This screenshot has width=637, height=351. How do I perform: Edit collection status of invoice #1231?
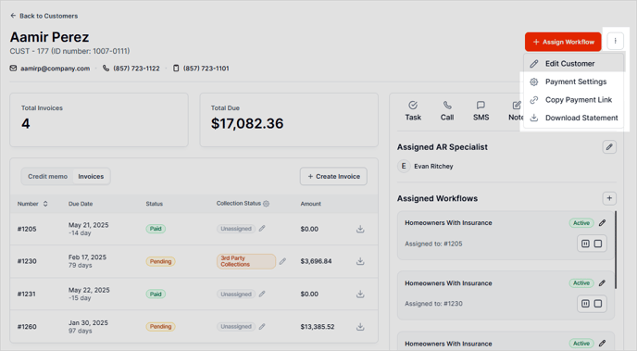(x=262, y=294)
